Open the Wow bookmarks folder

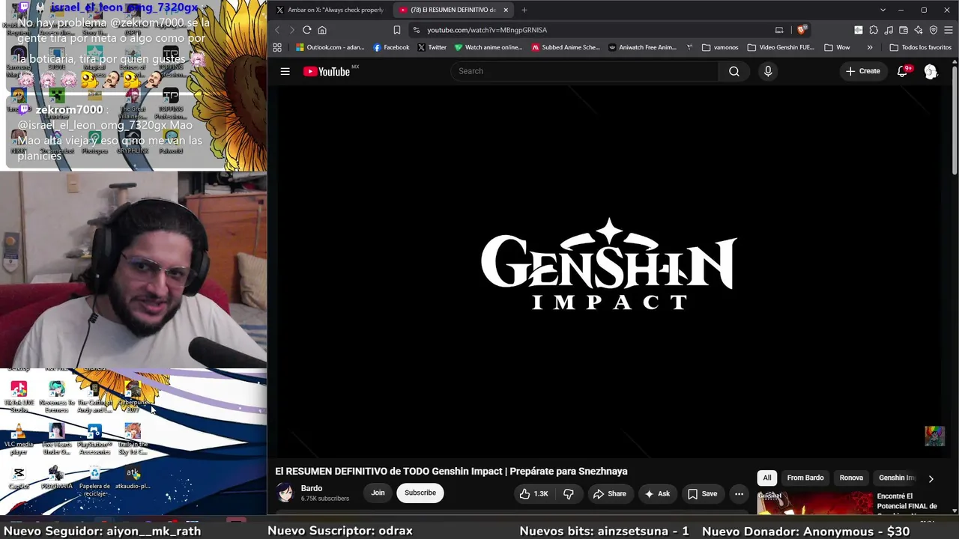pyautogui.click(x=837, y=47)
